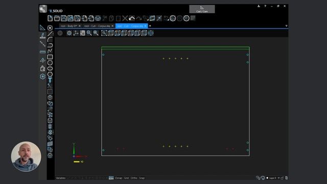This screenshot has height=184, width=327.
Task: Toggle Osnap in status bar
Action: pyautogui.click(x=119, y=178)
